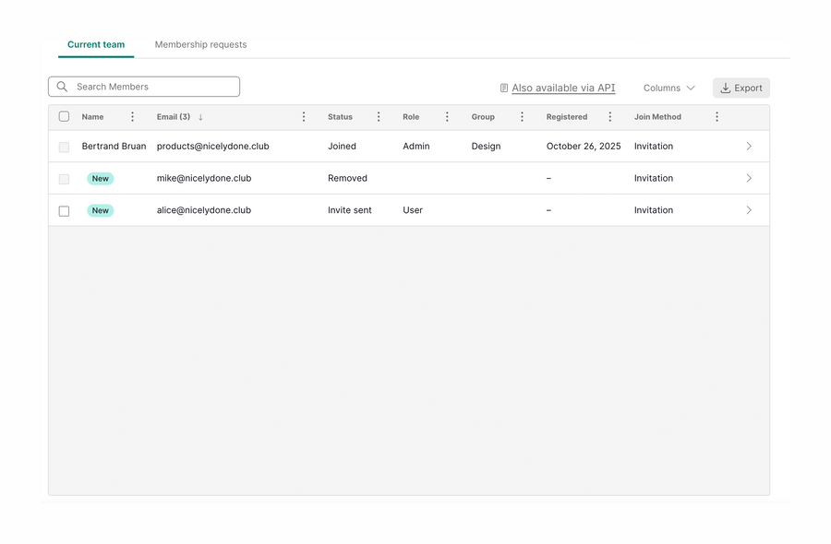This screenshot has width=831, height=544.
Task: Click the Export button
Action: (x=741, y=88)
